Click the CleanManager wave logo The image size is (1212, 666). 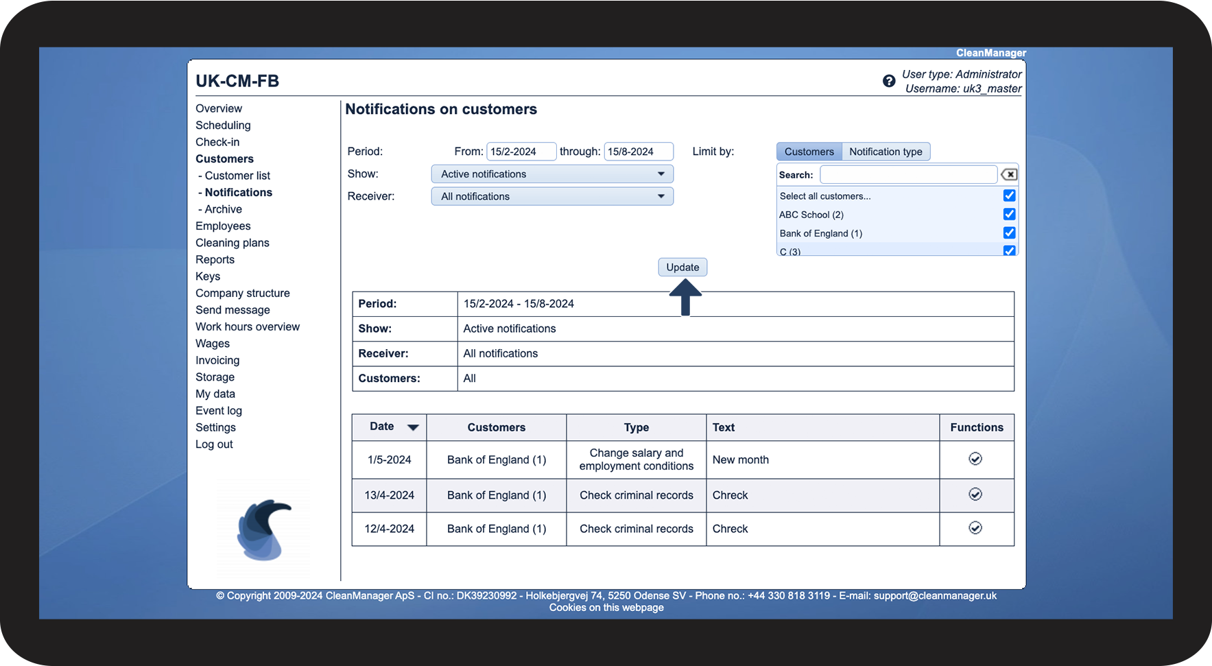(x=264, y=529)
